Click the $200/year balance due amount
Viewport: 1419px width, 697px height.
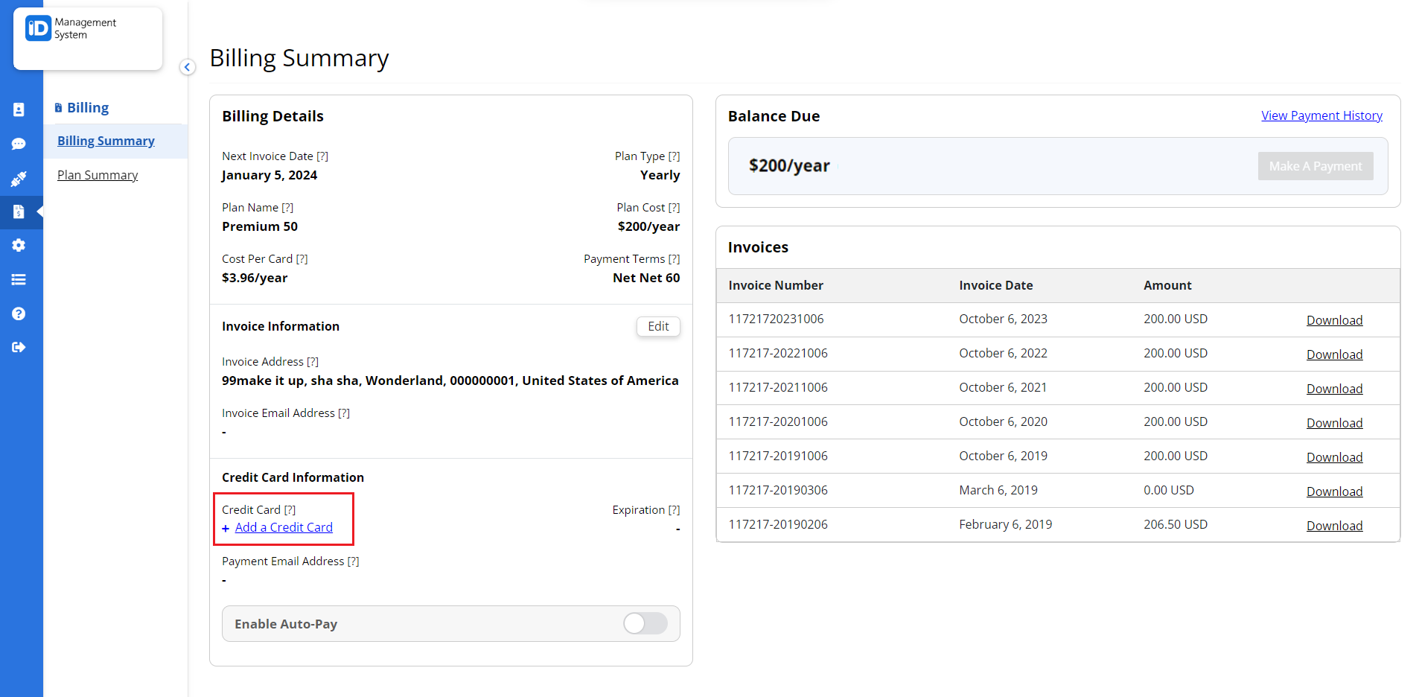[789, 166]
